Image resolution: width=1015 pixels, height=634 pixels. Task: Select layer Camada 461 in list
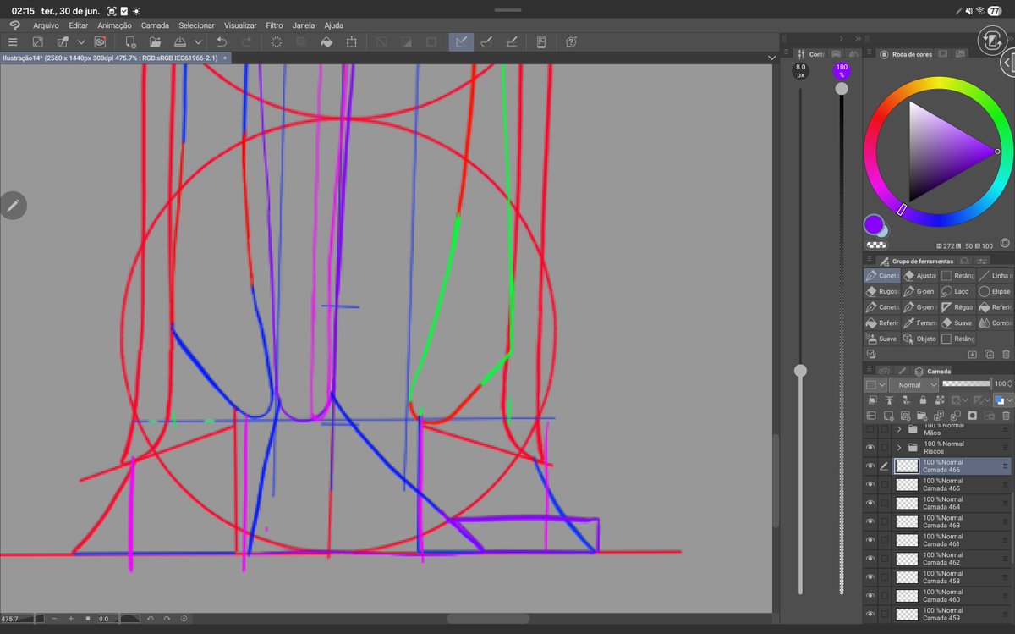coord(952,540)
